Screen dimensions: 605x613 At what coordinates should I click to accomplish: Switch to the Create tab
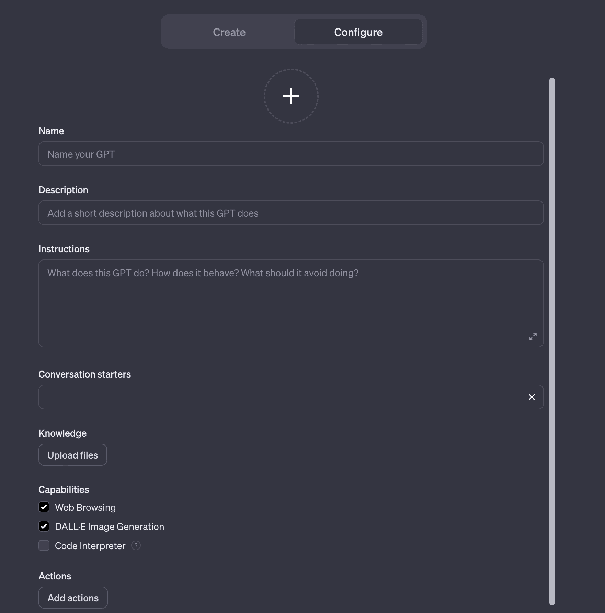(x=229, y=32)
